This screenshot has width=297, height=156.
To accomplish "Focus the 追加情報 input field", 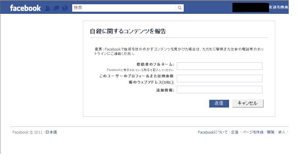I will pyautogui.click(x=220, y=90).
